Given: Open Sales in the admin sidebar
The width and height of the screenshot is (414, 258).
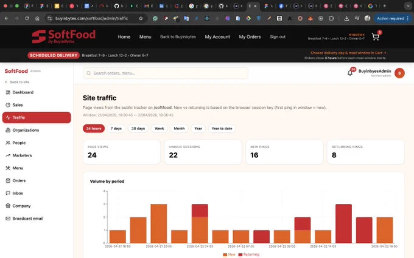Looking at the screenshot, I should (x=37, y=105).
